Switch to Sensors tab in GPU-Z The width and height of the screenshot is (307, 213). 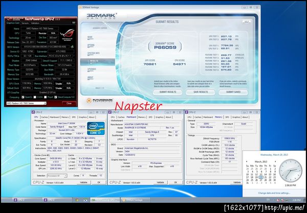click(x=25, y=23)
